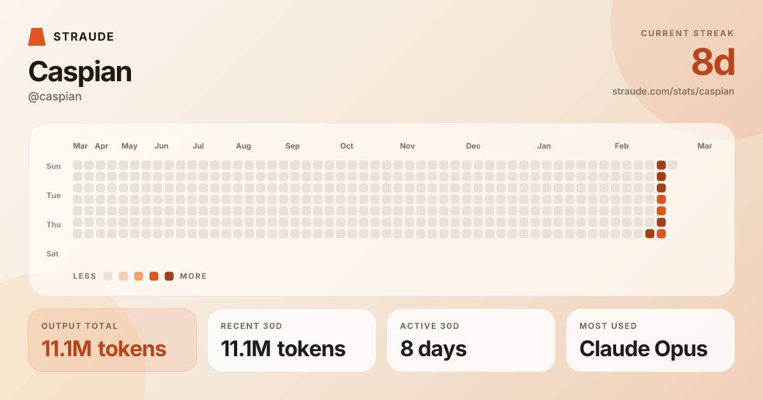Click the Oct month label on heatmap
Screen dimensions: 763x400
[x=347, y=146]
